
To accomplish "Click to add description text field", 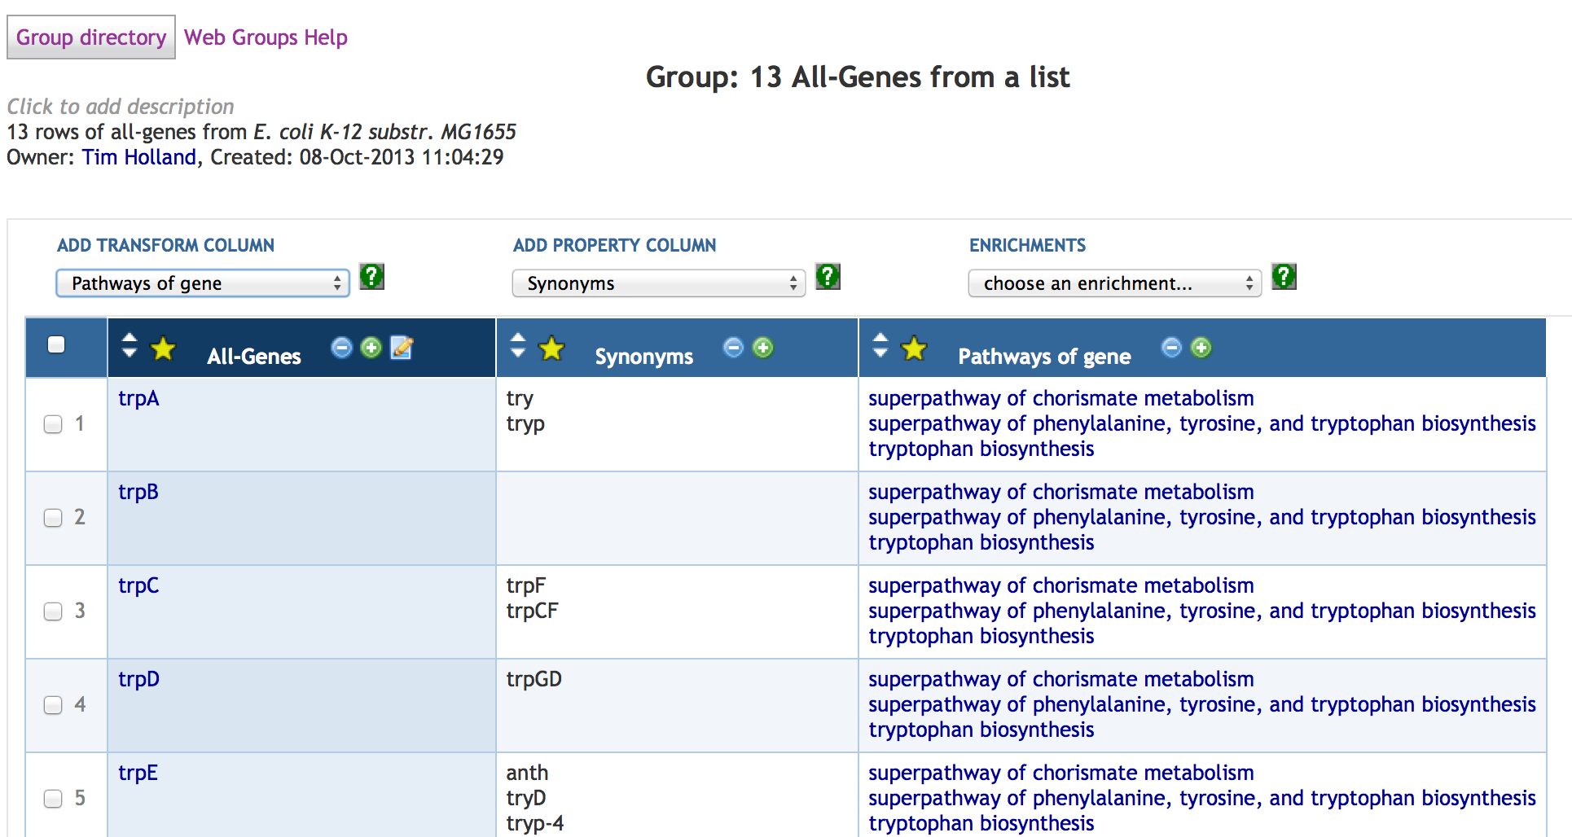I will pos(121,107).
